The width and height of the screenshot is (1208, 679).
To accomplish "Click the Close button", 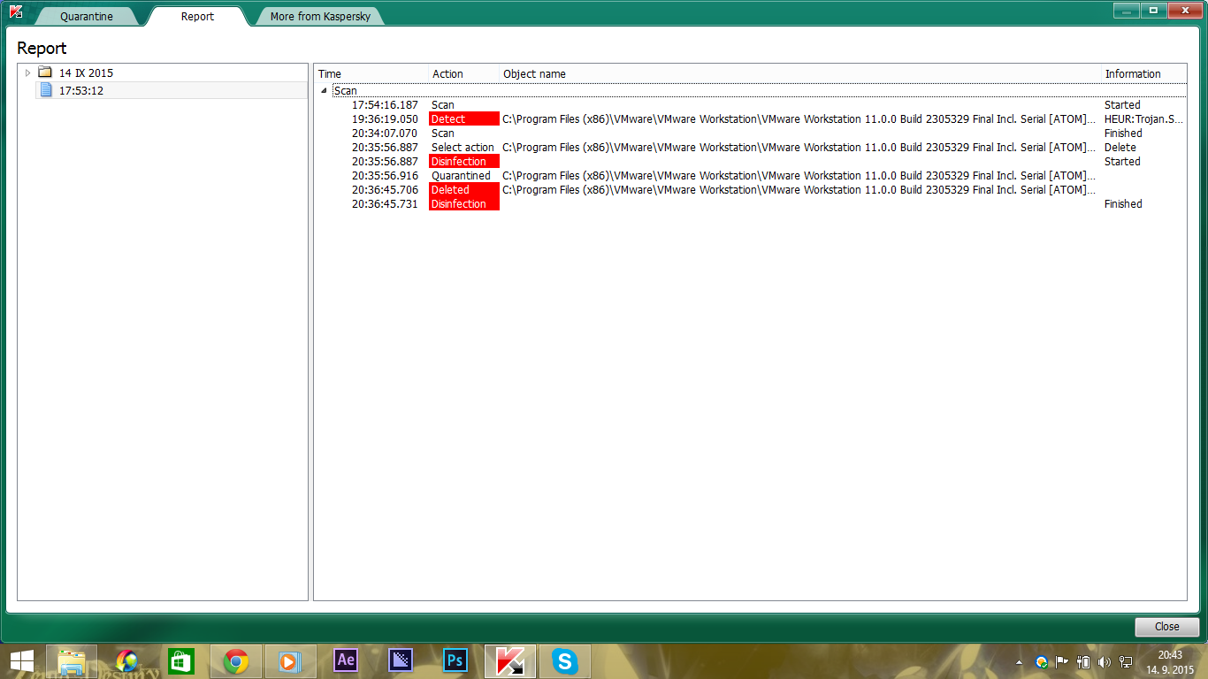I will (x=1167, y=627).
